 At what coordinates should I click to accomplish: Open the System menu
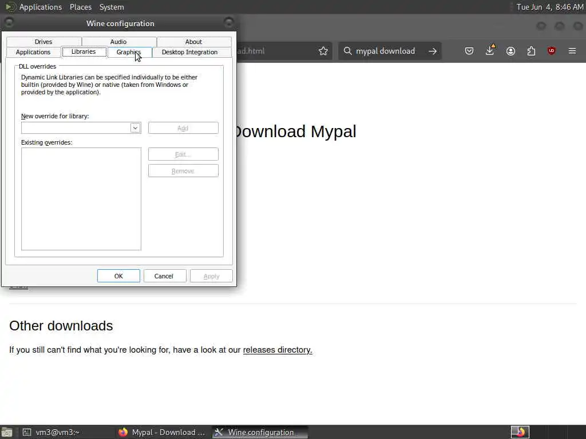[x=112, y=7]
